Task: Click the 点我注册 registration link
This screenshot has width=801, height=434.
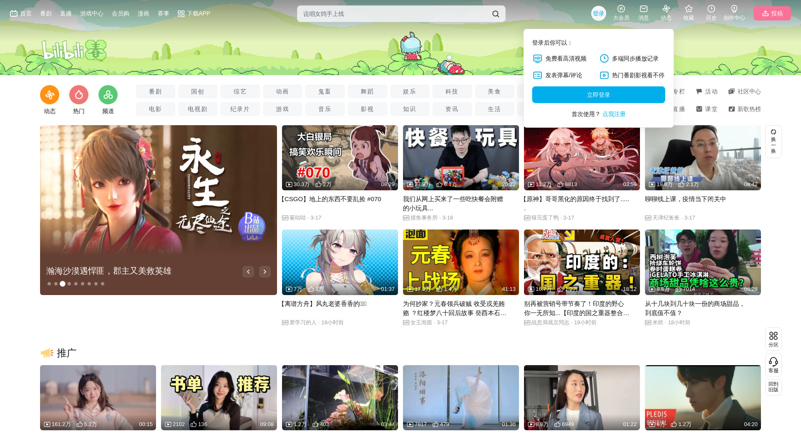Action: coord(614,114)
